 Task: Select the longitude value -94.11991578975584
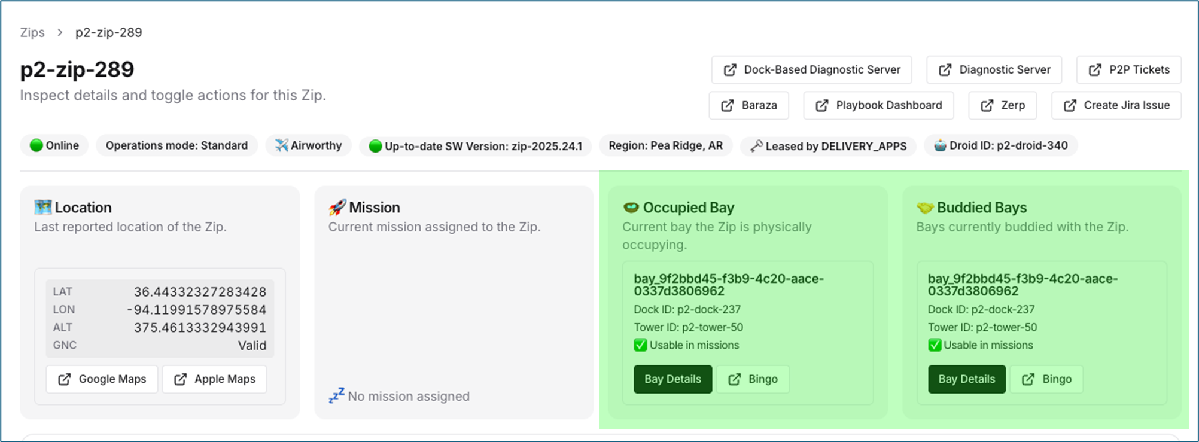point(196,310)
